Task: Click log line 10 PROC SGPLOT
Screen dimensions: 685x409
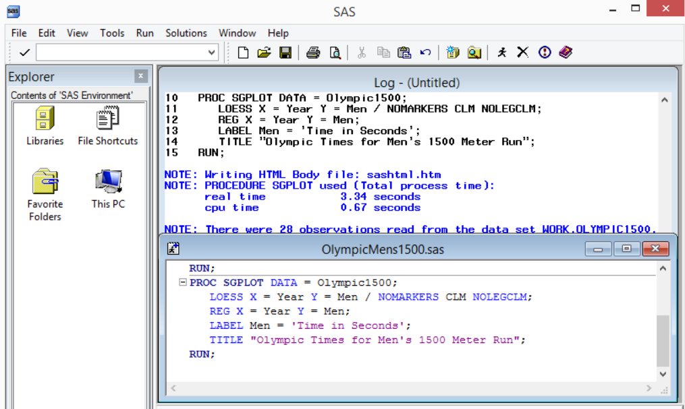Action: pyautogui.click(x=285, y=98)
